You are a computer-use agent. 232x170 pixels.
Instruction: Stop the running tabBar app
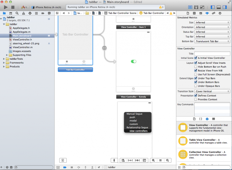pos(13,7)
